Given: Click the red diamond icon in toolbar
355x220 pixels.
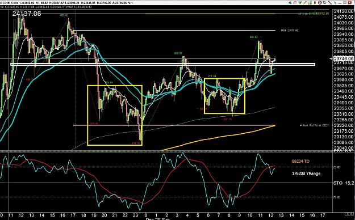Looking at the screenshot, I should tap(315, 3).
